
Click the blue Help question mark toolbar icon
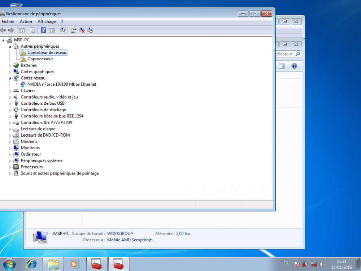(x=43, y=30)
